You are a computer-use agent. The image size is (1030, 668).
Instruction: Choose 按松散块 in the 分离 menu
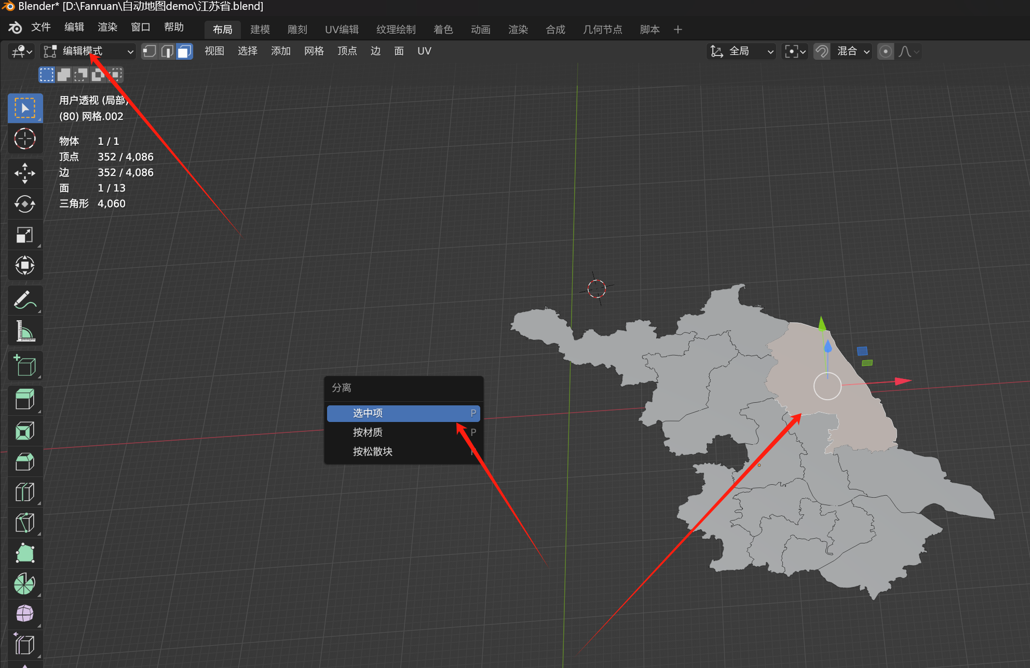point(403,452)
